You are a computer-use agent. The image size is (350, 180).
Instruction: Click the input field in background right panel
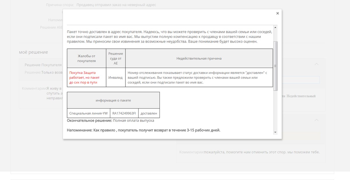[x=301, y=80]
